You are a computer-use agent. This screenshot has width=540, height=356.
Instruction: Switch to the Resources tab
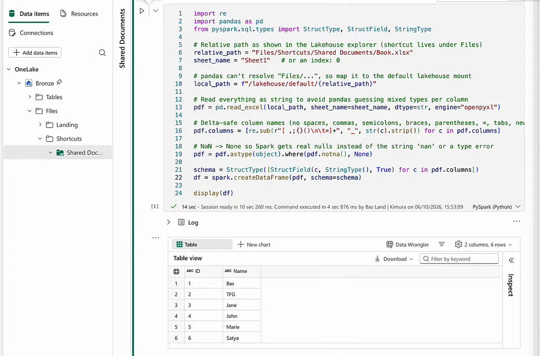pyautogui.click(x=79, y=14)
